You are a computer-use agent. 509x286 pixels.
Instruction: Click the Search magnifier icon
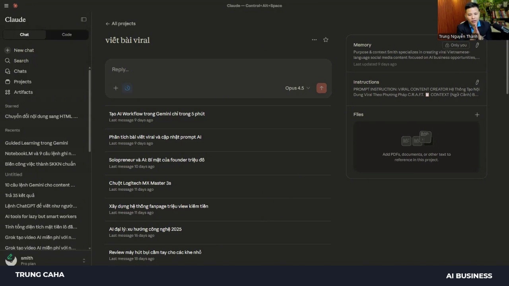coord(8,61)
